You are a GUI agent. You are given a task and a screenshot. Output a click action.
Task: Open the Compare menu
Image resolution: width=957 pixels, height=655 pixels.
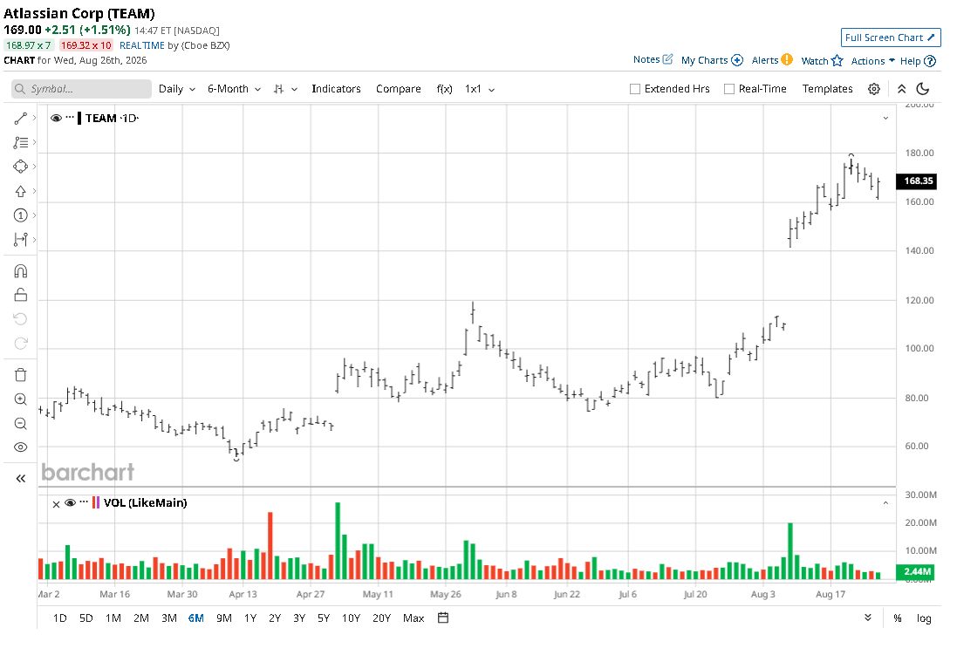[x=399, y=89]
